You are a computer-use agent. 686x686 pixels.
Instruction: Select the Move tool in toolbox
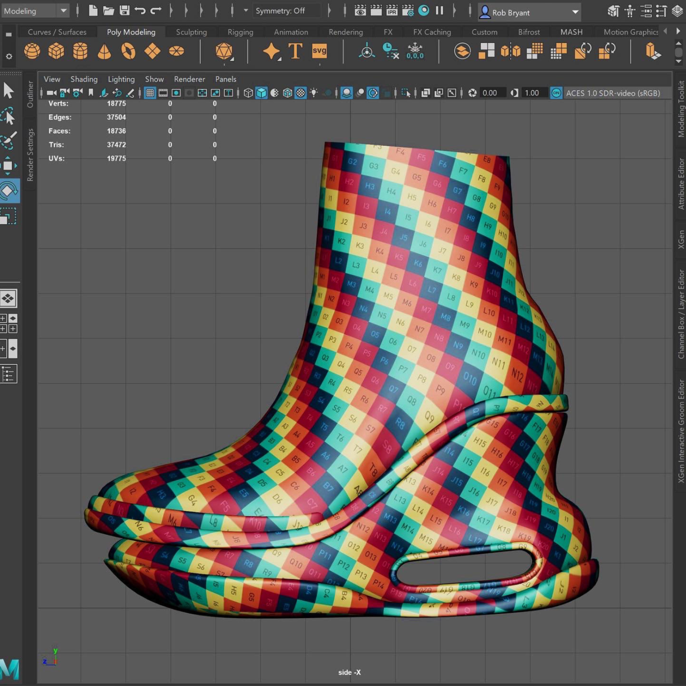click(8, 165)
